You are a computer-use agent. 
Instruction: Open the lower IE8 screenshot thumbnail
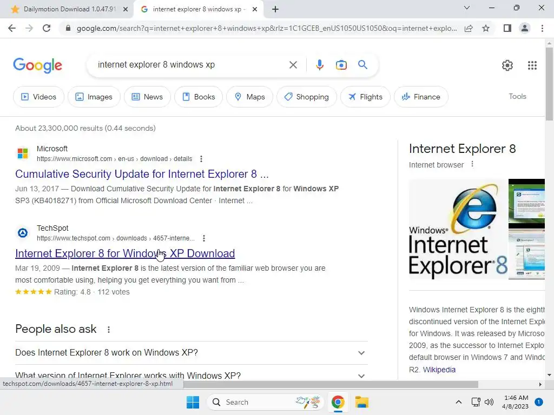tap(526, 255)
